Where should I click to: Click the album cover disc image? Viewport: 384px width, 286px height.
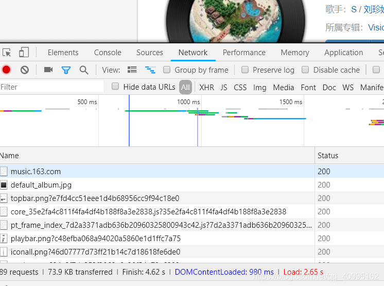236,21
